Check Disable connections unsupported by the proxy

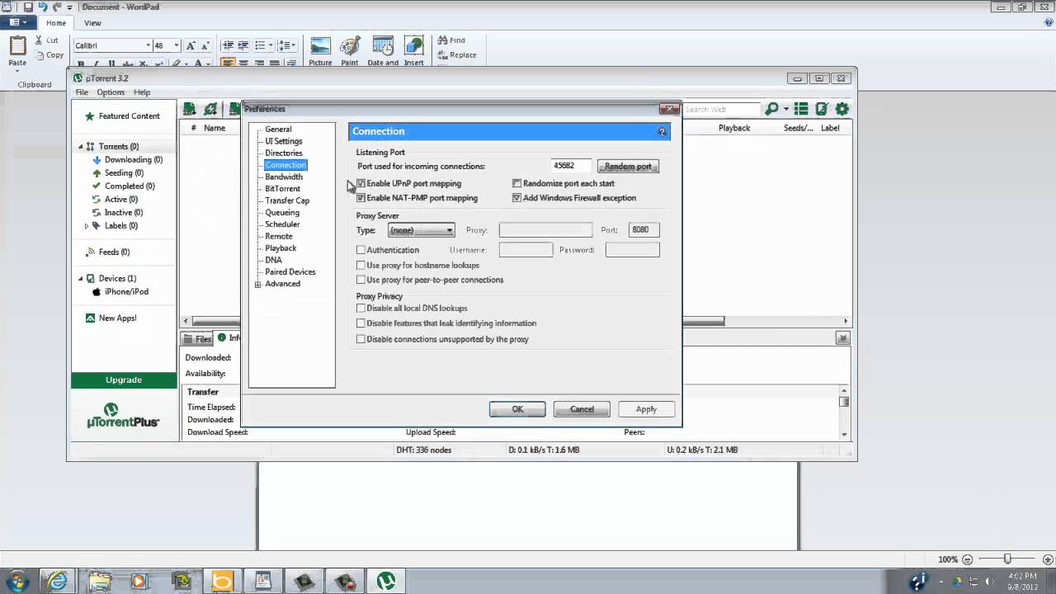(361, 339)
